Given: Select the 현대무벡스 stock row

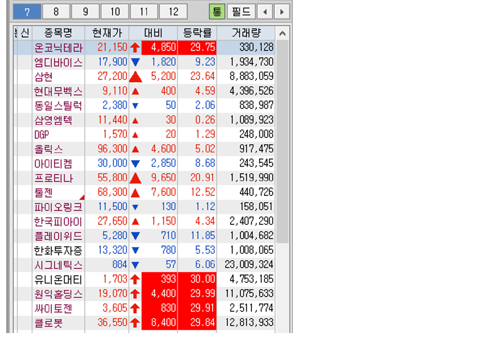Looking at the screenshot, I should coord(144,91).
